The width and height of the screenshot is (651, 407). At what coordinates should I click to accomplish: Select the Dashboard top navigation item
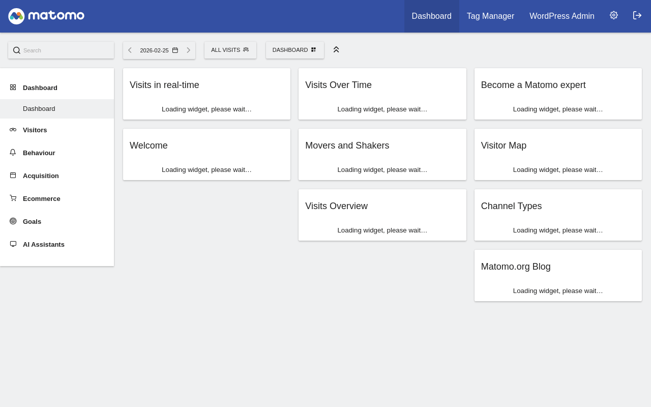pos(431,16)
